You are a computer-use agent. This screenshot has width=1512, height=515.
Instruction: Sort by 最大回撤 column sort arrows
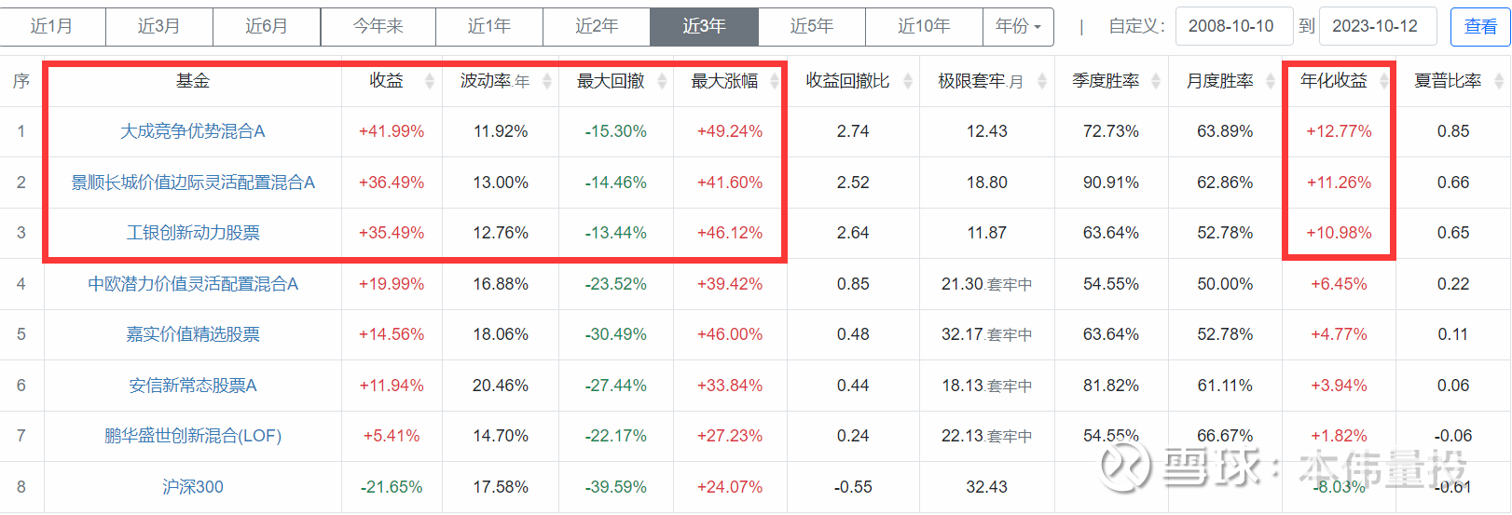click(x=662, y=82)
